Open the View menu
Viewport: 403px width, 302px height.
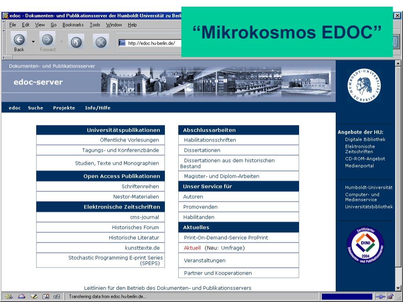[40, 25]
